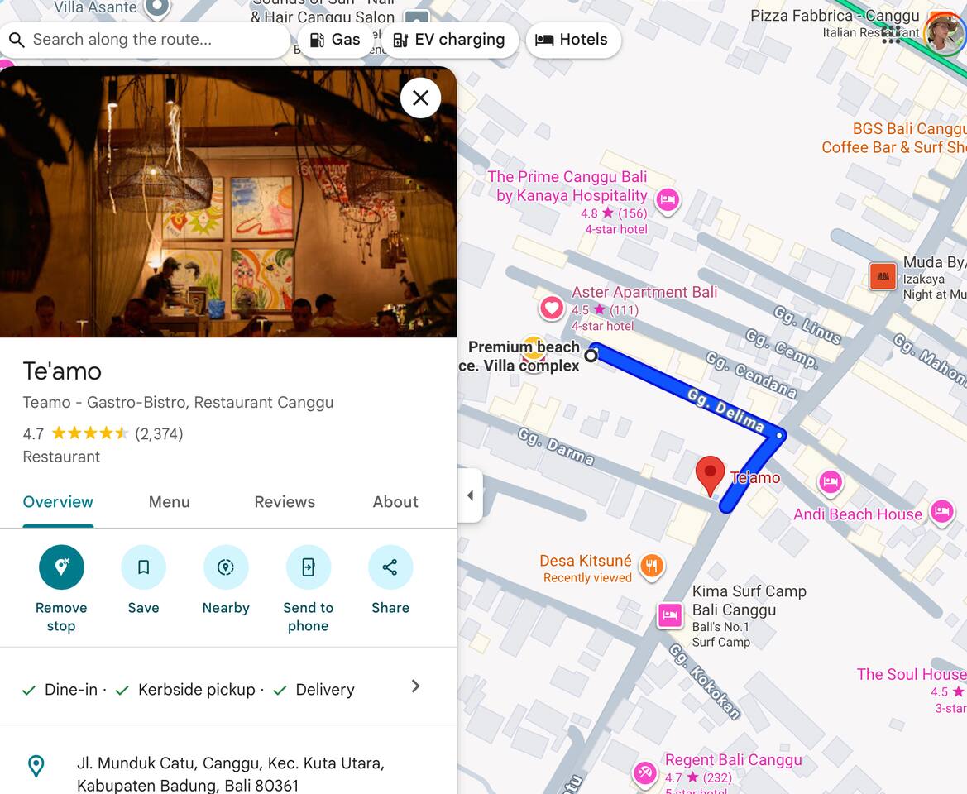Click the Send to phone icon
Image resolution: width=967 pixels, height=794 pixels.
[x=308, y=567]
